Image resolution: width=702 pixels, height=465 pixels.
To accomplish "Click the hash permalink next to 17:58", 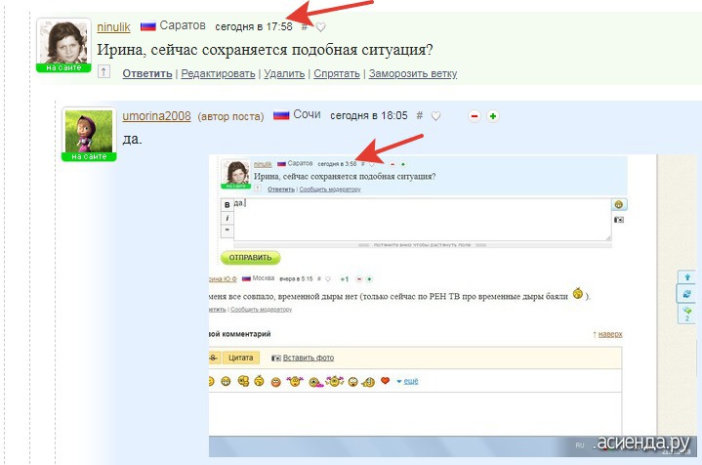I will pyautogui.click(x=305, y=27).
